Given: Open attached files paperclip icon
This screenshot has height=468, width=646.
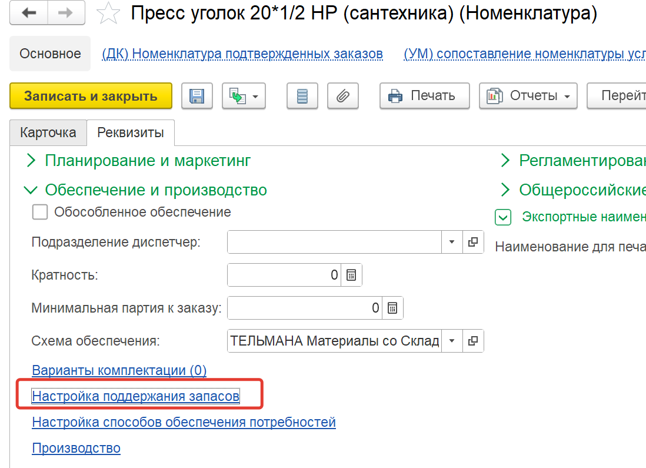Looking at the screenshot, I should (x=343, y=96).
